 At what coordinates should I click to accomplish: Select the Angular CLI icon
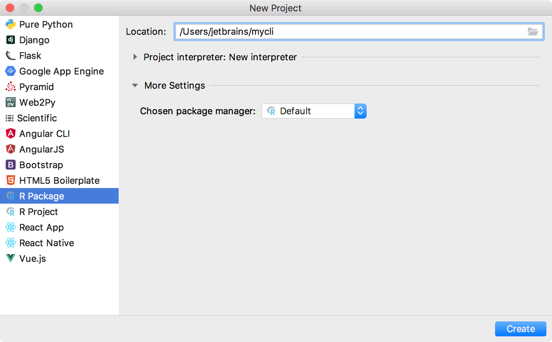10,133
